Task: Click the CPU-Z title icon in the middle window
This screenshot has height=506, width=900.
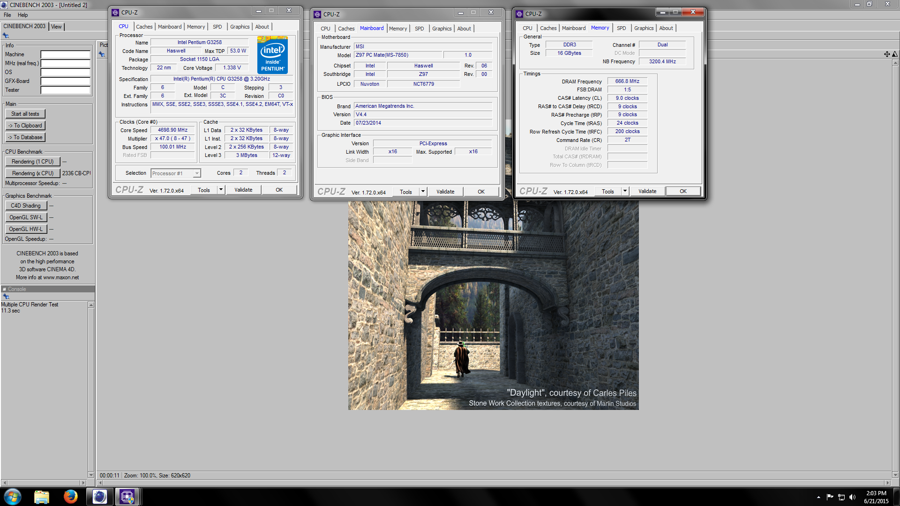Action: click(x=317, y=15)
